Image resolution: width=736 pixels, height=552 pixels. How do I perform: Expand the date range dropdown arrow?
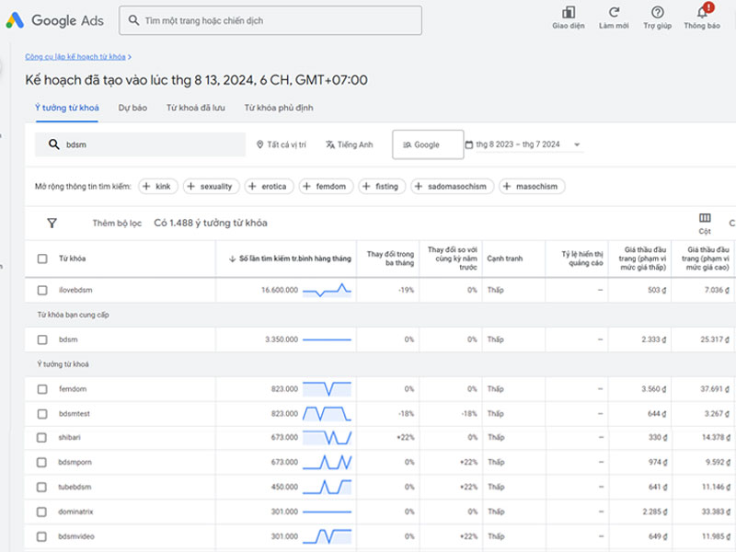pyautogui.click(x=577, y=144)
